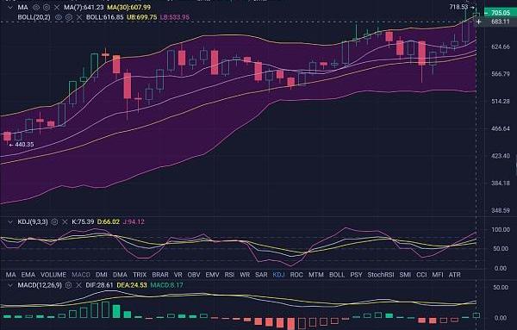517x330 pixels.
Task: Collapse the KDJ panel chevron
Action: click(x=10, y=222)
